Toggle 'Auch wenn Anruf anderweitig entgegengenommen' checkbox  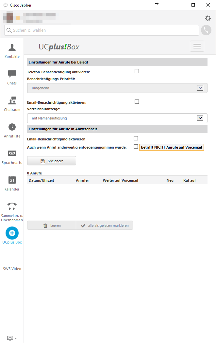[136, 147]
